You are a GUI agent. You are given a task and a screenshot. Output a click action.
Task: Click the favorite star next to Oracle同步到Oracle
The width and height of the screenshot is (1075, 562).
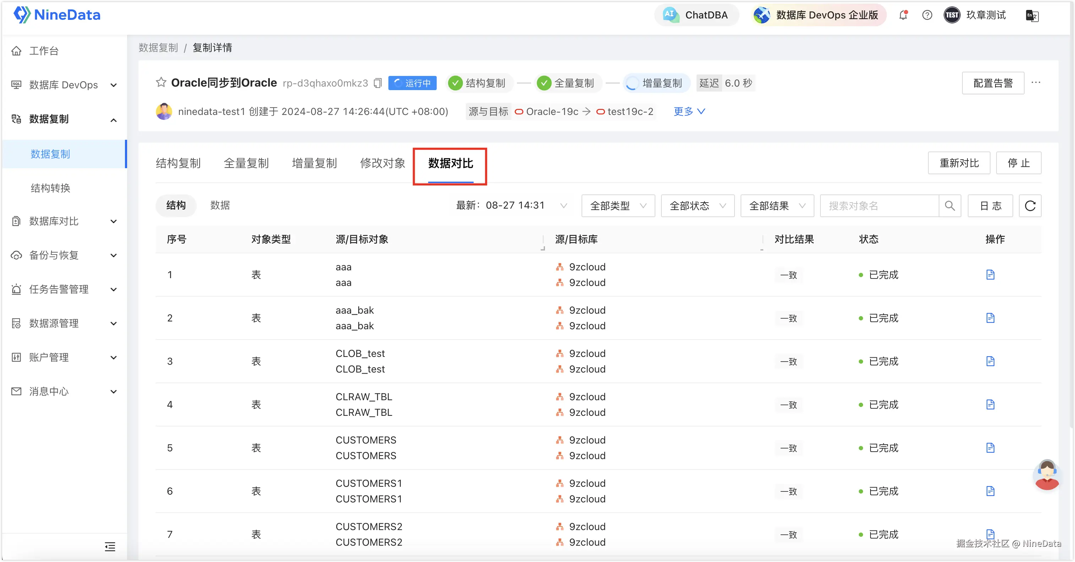tap(161, 83)
